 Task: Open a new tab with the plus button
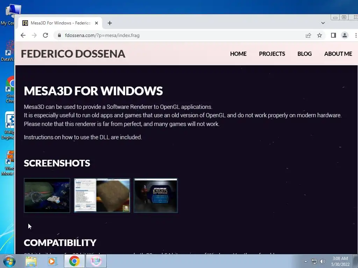click(109, 23)
